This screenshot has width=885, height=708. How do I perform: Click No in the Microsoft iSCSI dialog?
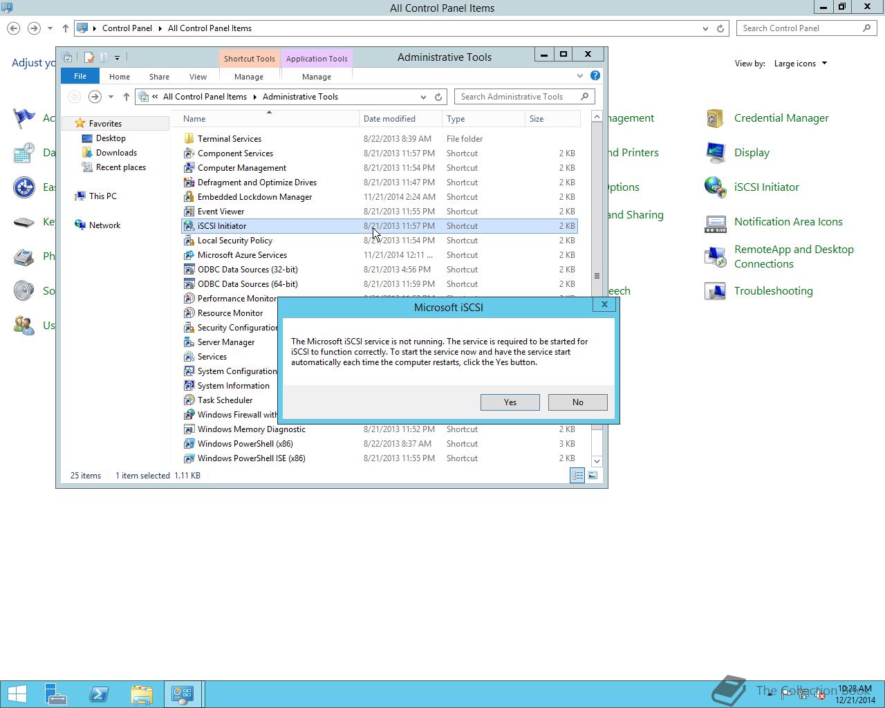577,402
